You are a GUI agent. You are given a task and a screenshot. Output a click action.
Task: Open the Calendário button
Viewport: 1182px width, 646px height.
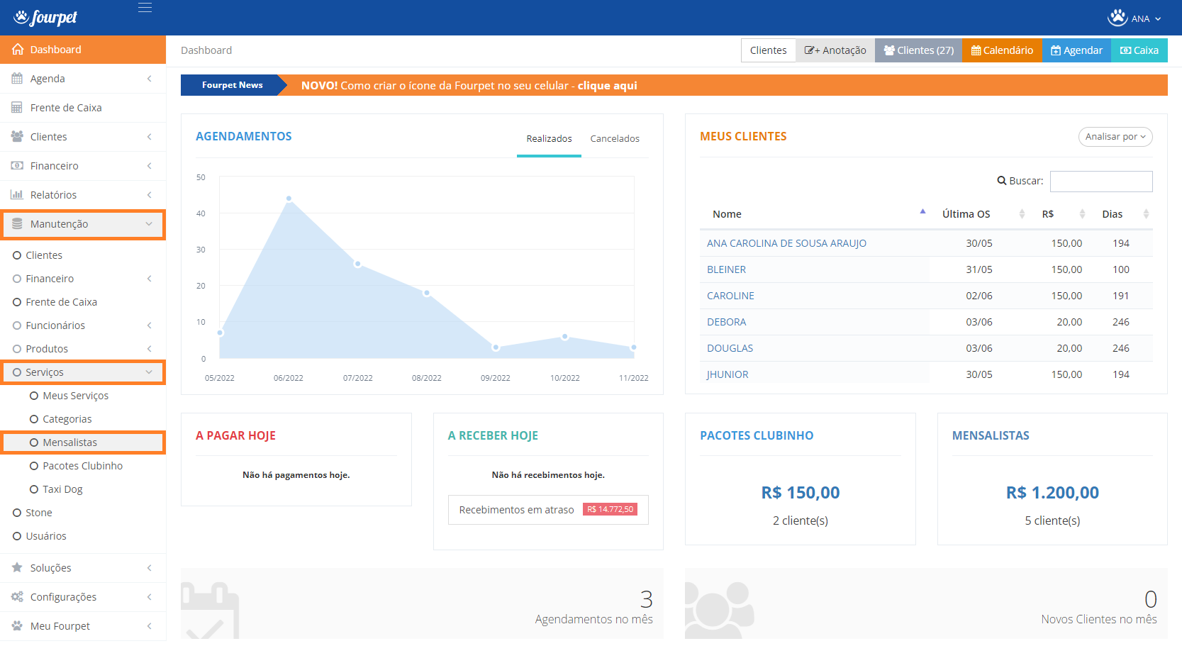click(x=1003, y=50)
